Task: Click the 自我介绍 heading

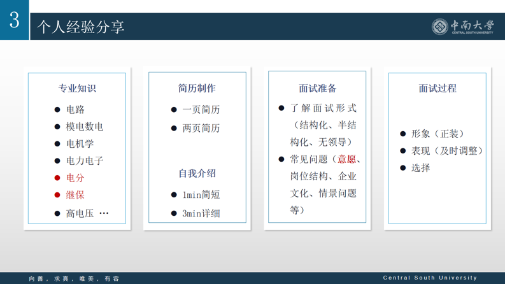Action: [197, 173]
